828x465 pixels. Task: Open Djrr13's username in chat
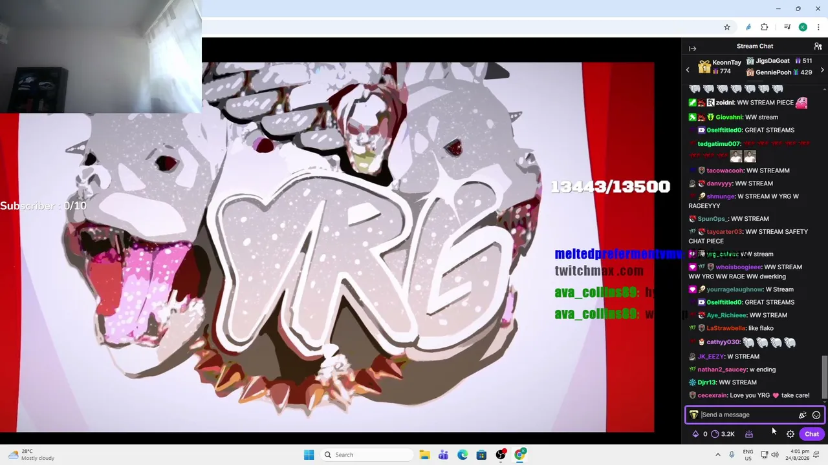706,382
